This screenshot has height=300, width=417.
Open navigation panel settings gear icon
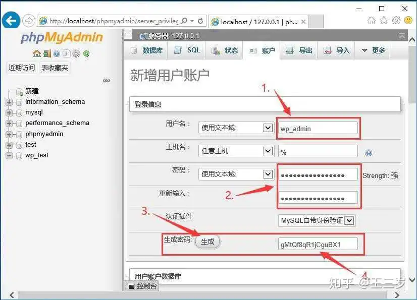[76, 53]
